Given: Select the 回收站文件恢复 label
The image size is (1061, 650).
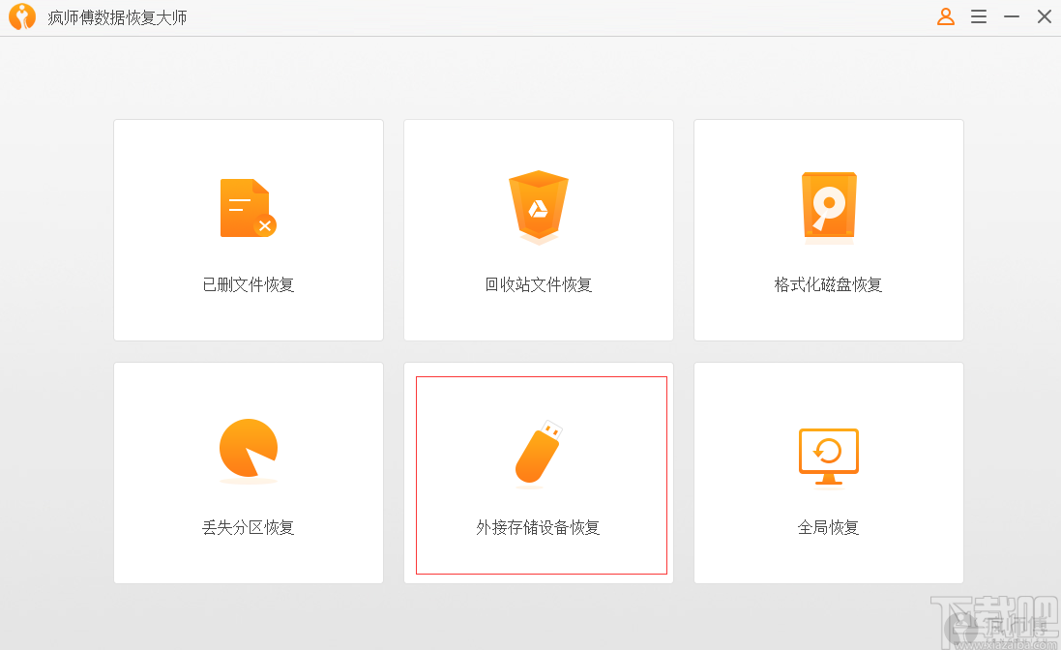Looking at the screenshot, I should click(539, 284).
